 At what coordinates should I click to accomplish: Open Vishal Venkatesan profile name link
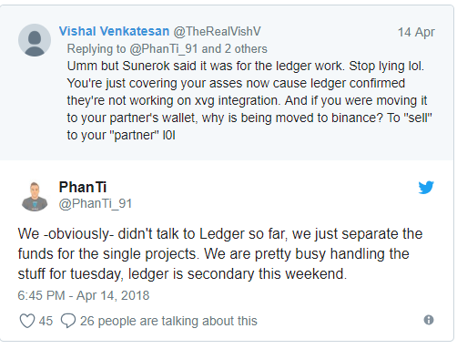click(114, 31)
